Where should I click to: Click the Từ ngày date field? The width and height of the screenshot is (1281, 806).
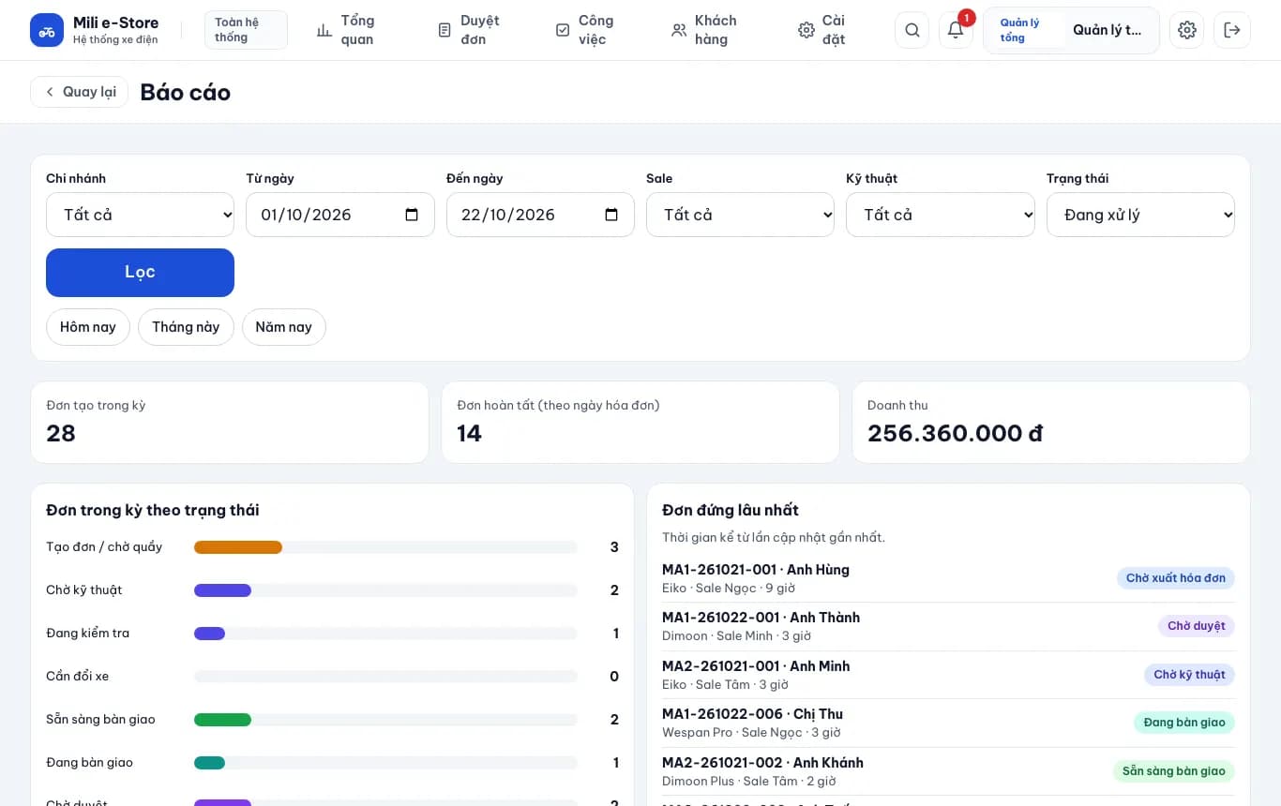tap(340, 215)
